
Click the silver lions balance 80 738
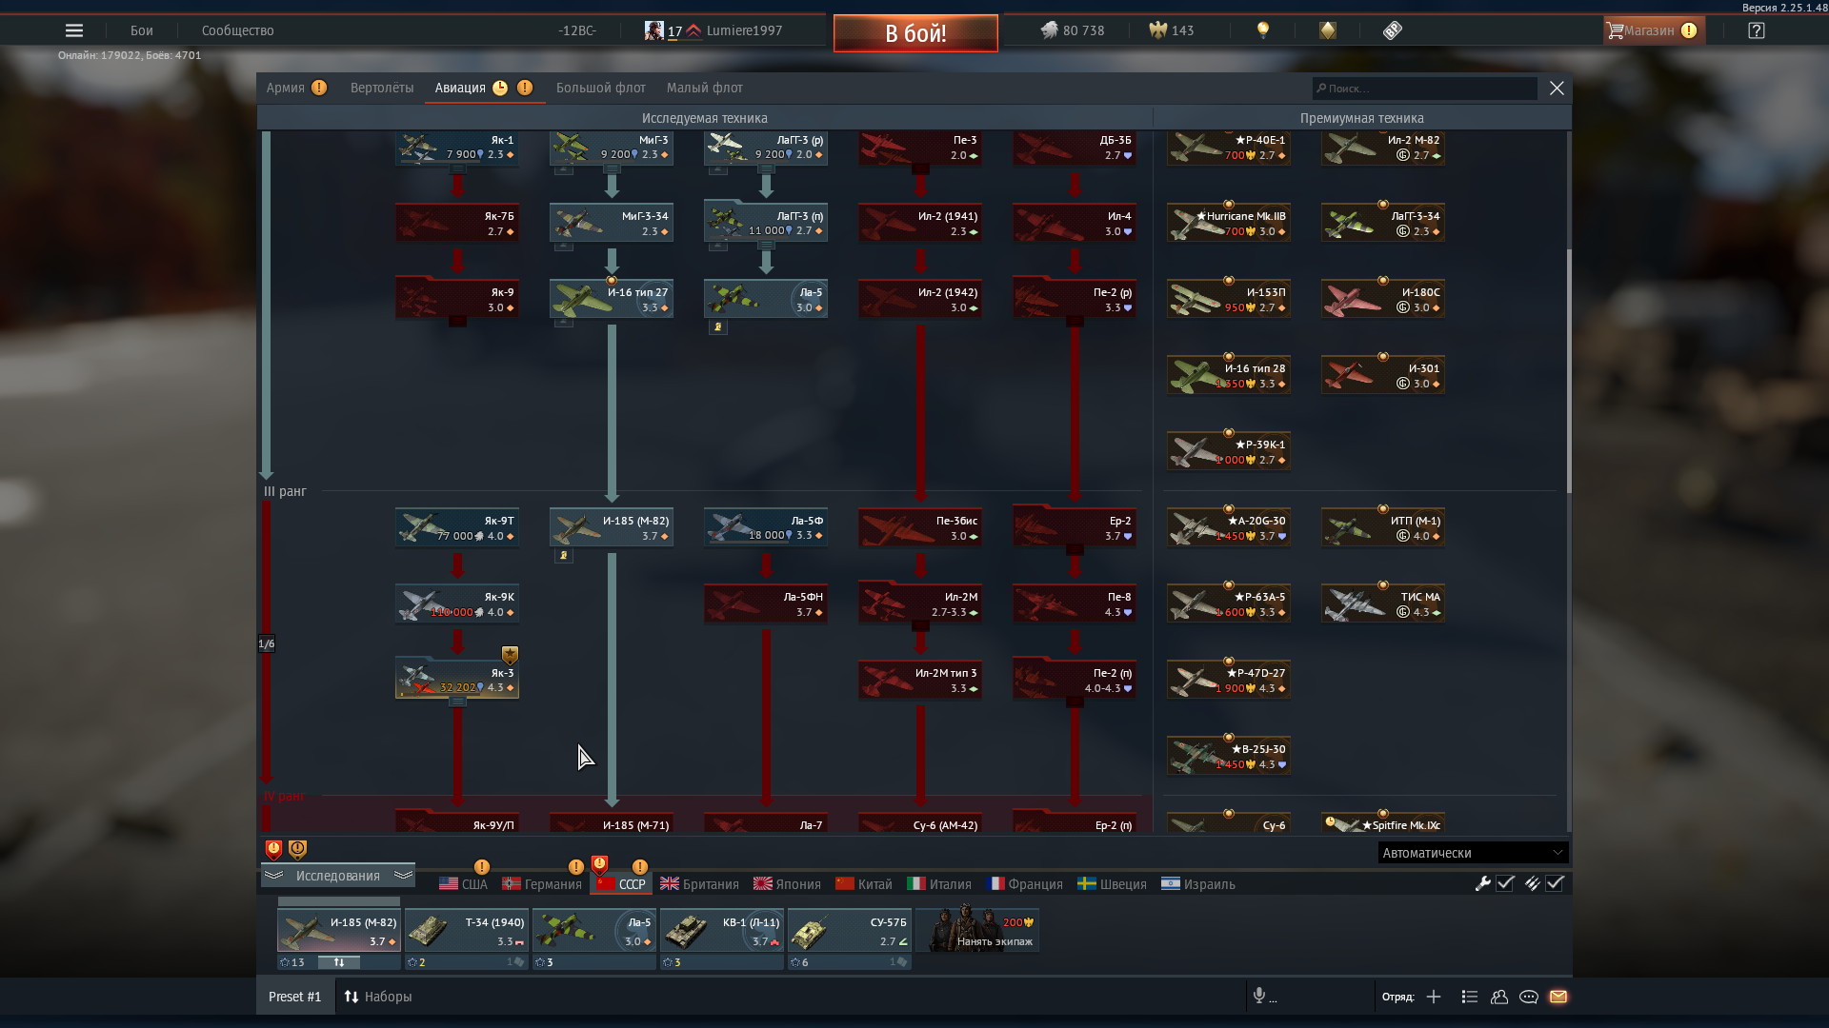click(x=1073, y=30)
